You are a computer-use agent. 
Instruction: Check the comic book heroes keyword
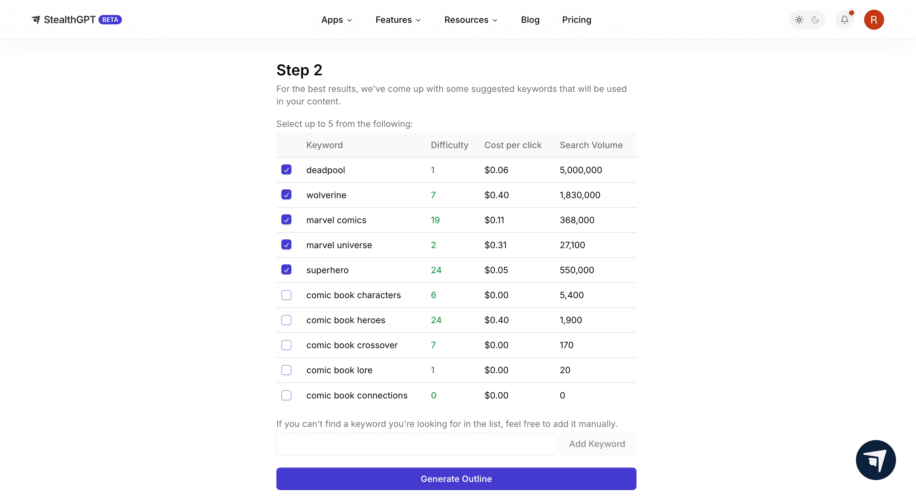[286, 320]
